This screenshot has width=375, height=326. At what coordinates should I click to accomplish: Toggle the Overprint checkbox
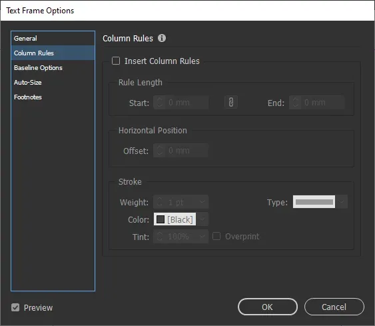click(216, 237)
